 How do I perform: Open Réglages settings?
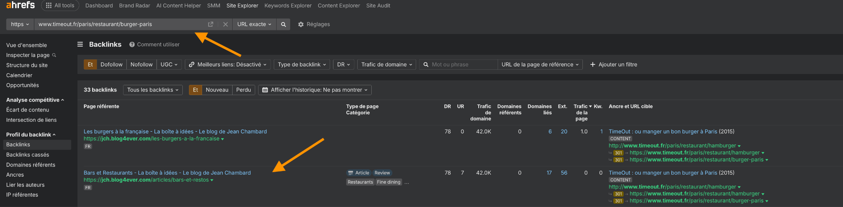[x=314, y=24]
